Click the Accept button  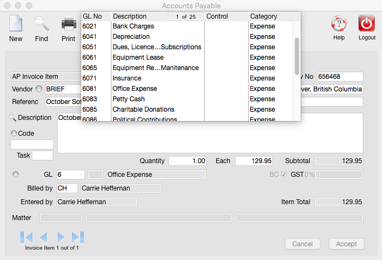(x=346, y=244)
